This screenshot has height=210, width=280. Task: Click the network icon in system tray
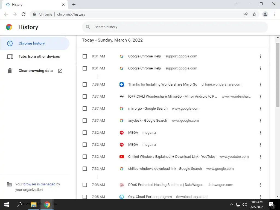click(x=238, y=205)
